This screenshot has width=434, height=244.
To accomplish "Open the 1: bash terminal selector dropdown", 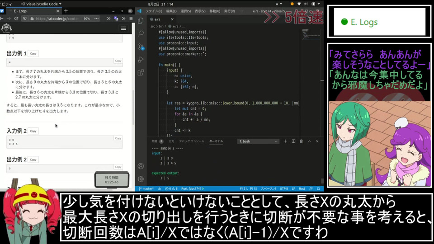I will click(258, 141).
